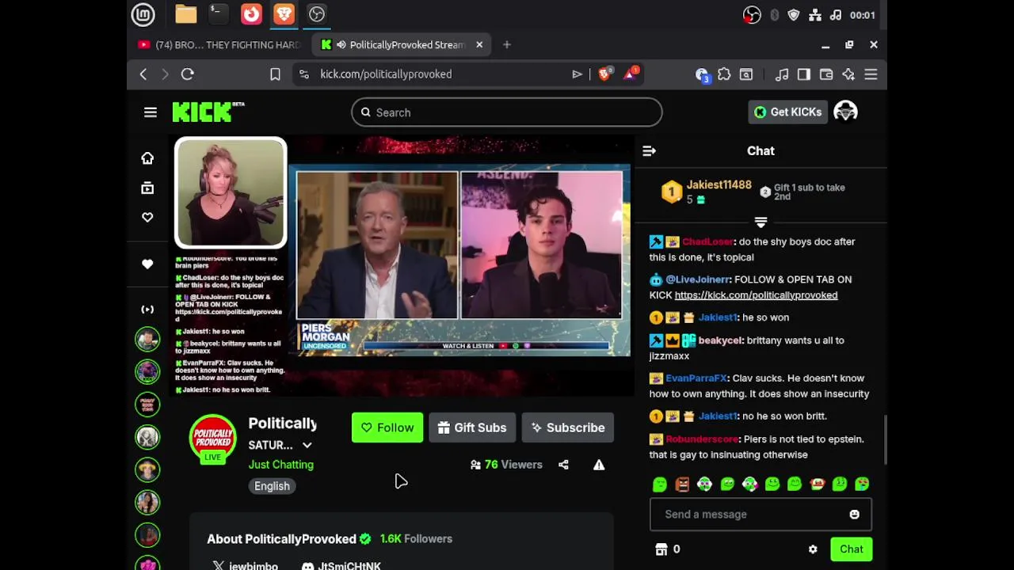Viewport: 1014px width, 570px height.
Task: Open chat settings gear icon
Action: [813, 549]
